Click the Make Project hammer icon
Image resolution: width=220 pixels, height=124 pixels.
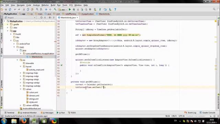[55, 9]
